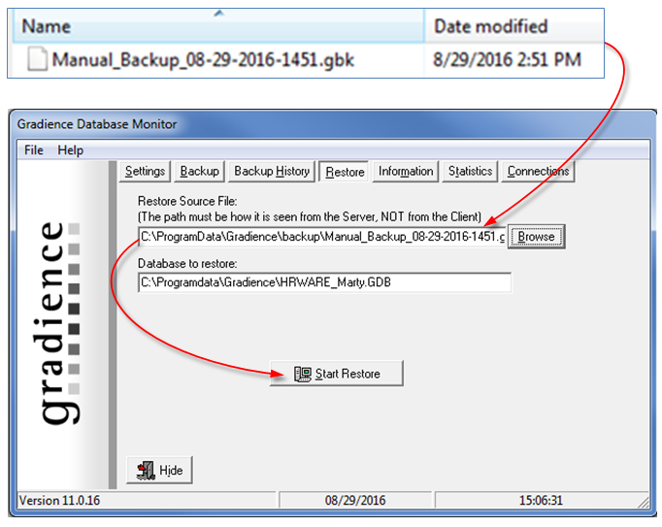This screenshot has width=662, height=527.
Task: Click in the Restore Source File field
Action: pyautogui.click(x=320, y=236)
